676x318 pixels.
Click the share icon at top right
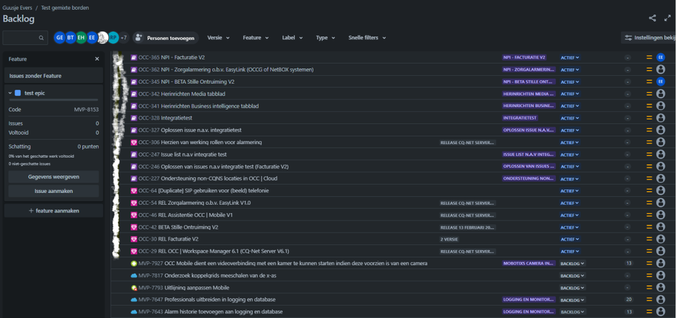[652, 18]
